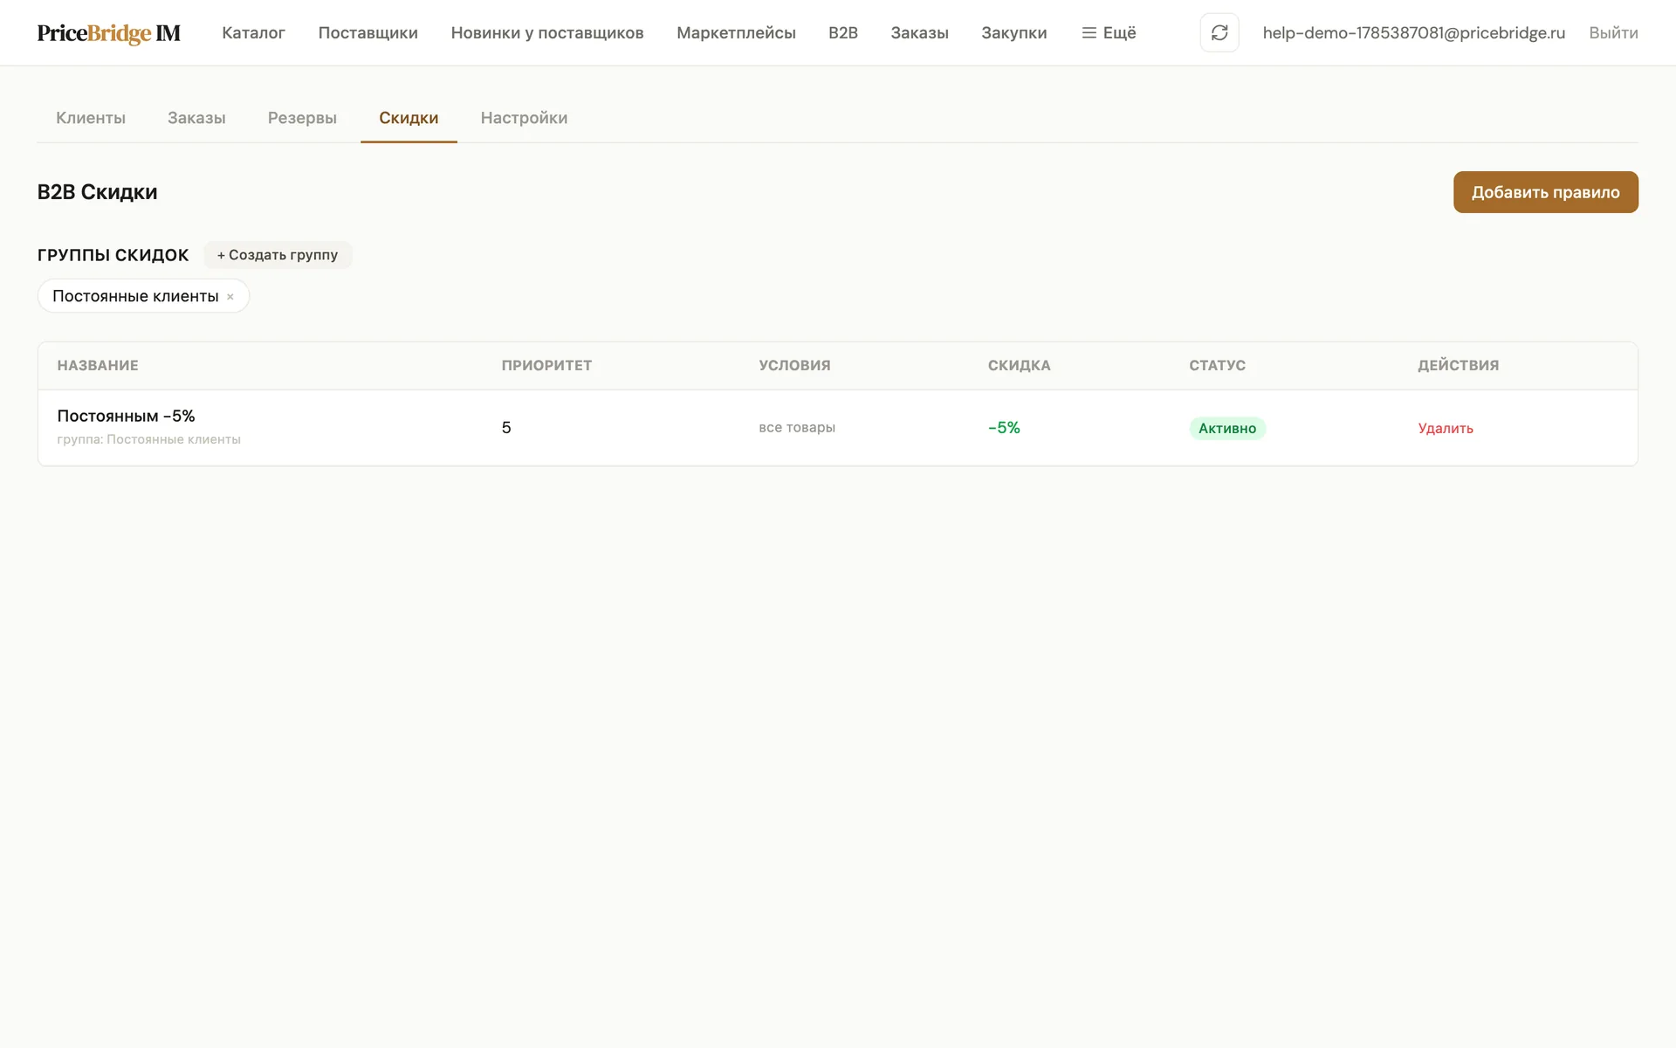Switch to the Заказы sub-tab

click(x=196, y=118)
